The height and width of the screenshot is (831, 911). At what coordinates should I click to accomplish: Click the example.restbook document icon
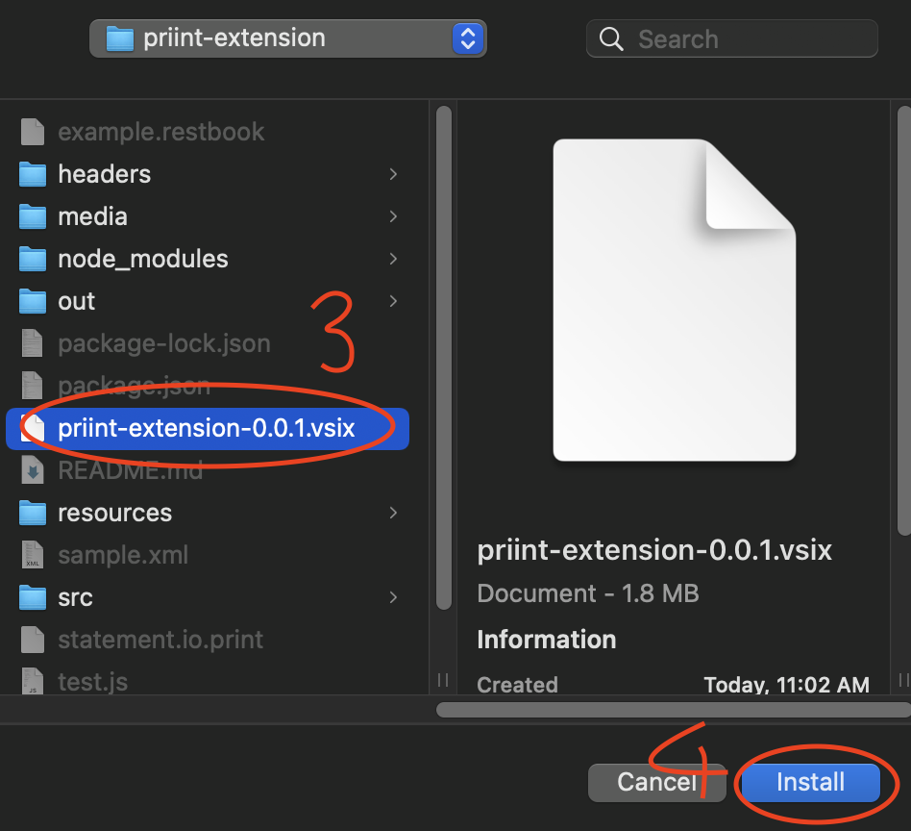(33, 132)
